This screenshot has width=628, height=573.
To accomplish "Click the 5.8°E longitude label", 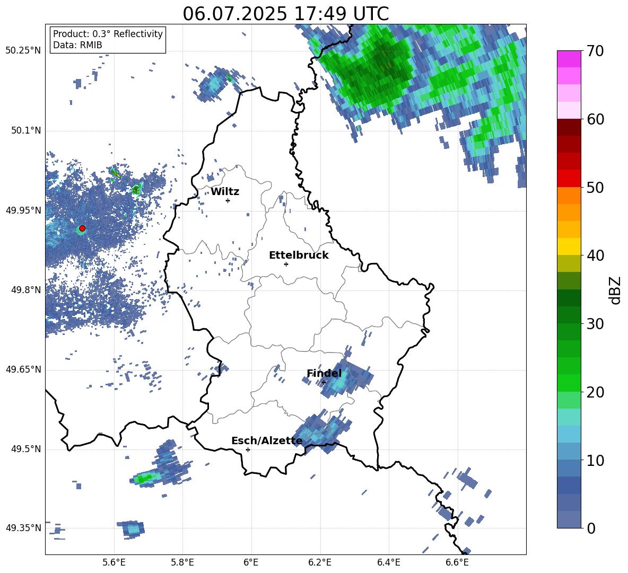I will click(182, 562).
